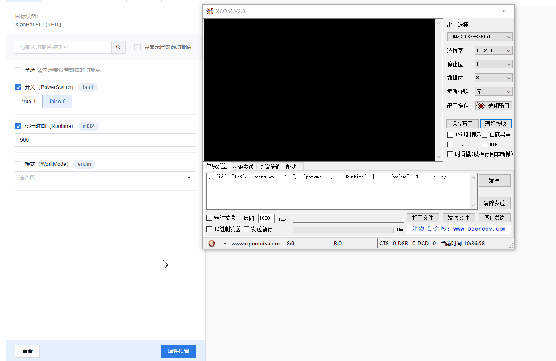The image size is (556, 361).
Task: Click the XiaoHaLED【LED】 device name
Action: (x=38, y=25)
